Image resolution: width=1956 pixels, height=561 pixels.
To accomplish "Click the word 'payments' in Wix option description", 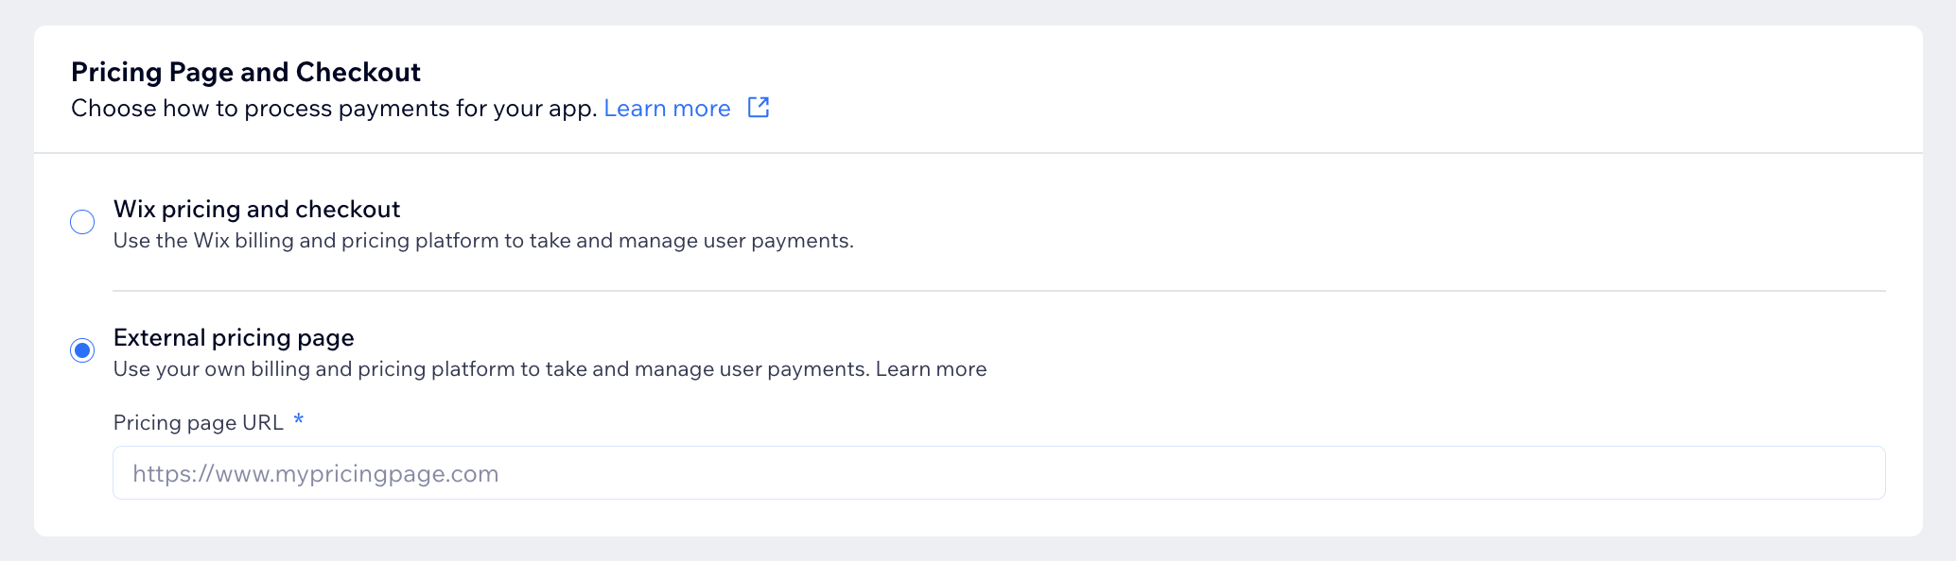I will [x=801, y=242].
